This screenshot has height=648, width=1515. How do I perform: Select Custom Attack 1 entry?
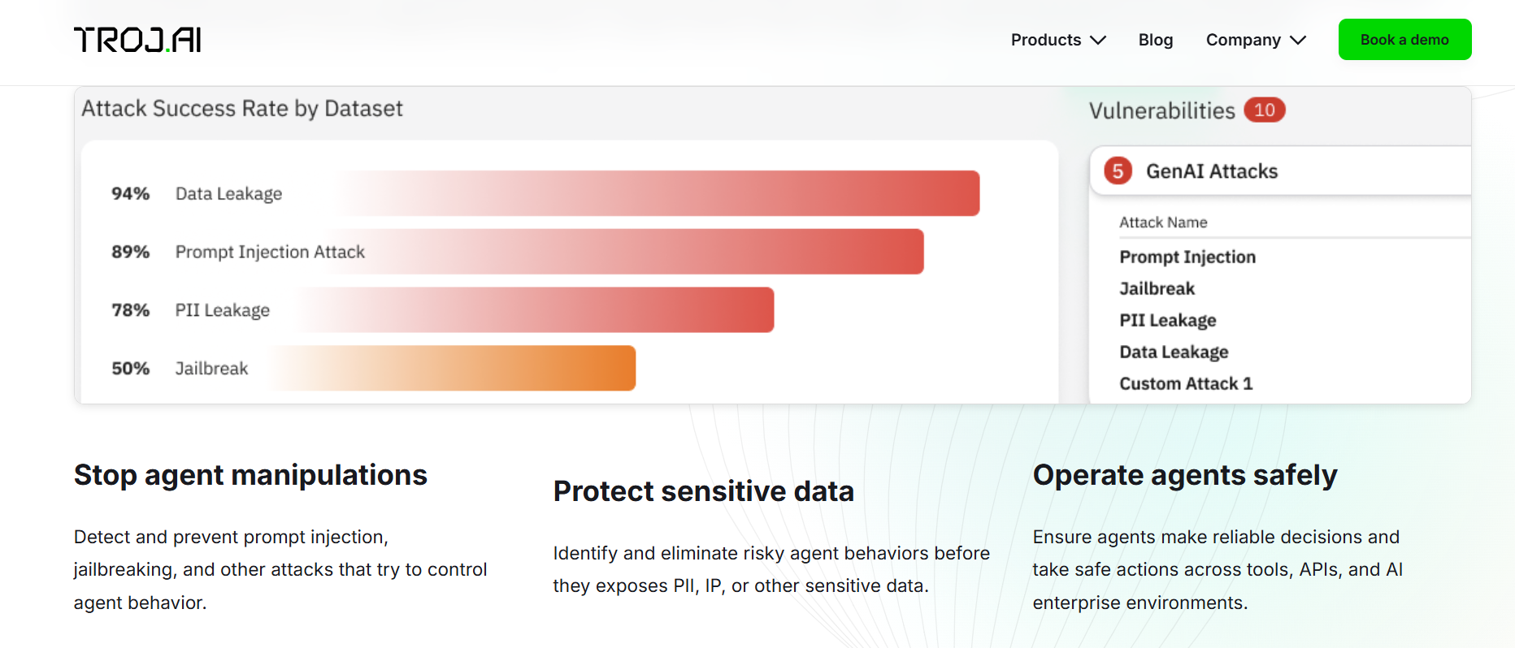[x=1186, y=384]
